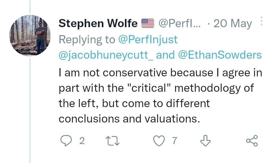Open the tweet via the 20 May timestamp
The image size is (277, 163).
[233, 24]
